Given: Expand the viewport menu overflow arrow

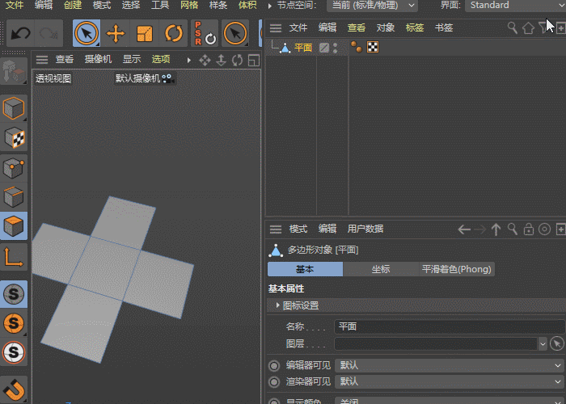Looking at the screenshot, I should pyautogui.click(x=188, y=60).
